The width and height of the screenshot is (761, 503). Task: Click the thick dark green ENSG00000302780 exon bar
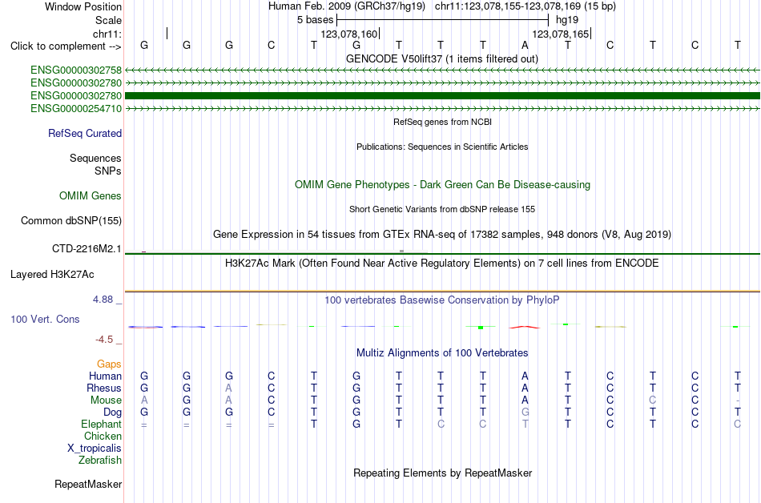click(442, 95)
